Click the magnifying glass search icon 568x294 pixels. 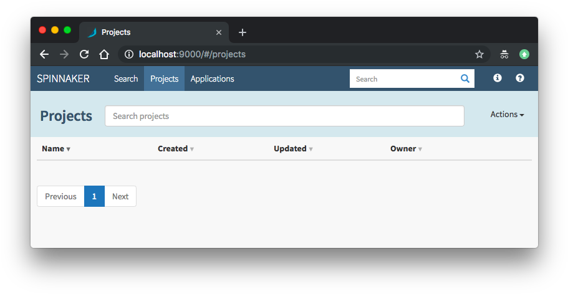(465, 78)
